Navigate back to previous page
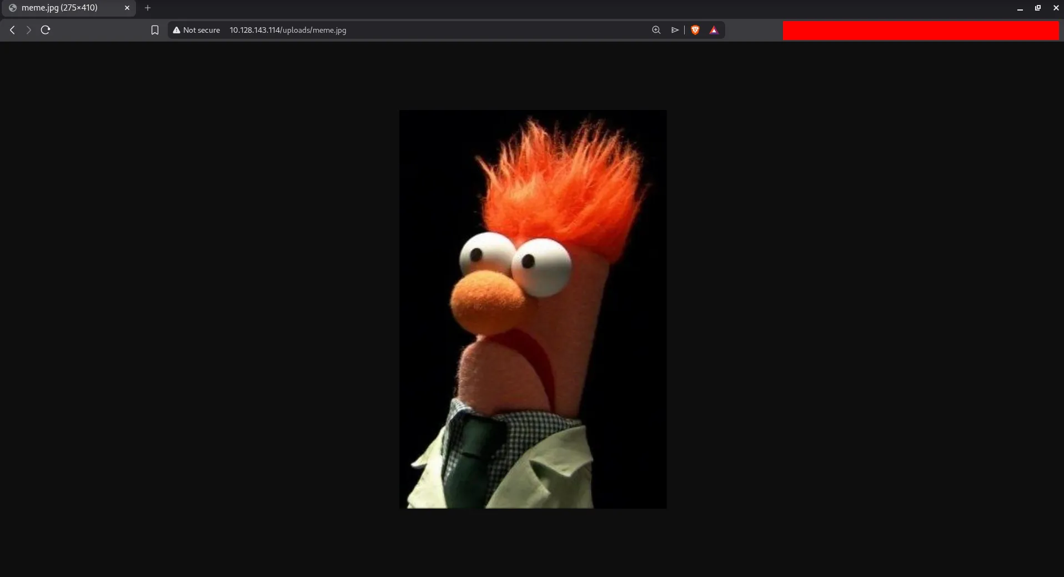This screenshot has height=577, width=1064. (x=12, y=30)
